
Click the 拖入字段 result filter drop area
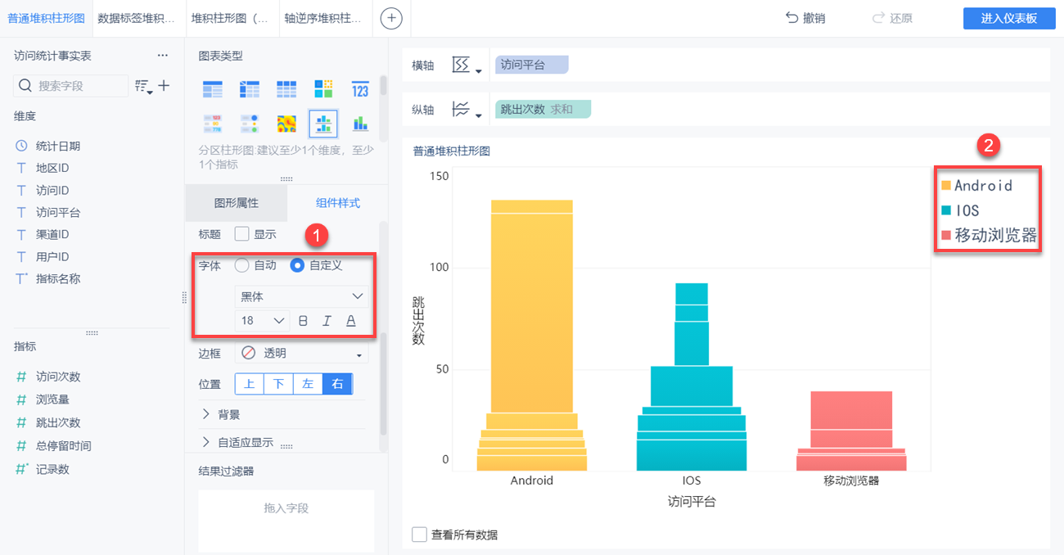(286, 520)
